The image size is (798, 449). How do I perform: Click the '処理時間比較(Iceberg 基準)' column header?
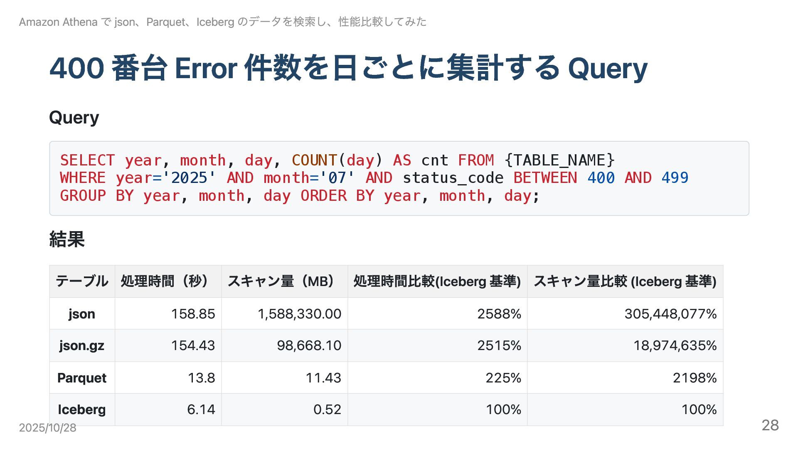click(437, 281)
